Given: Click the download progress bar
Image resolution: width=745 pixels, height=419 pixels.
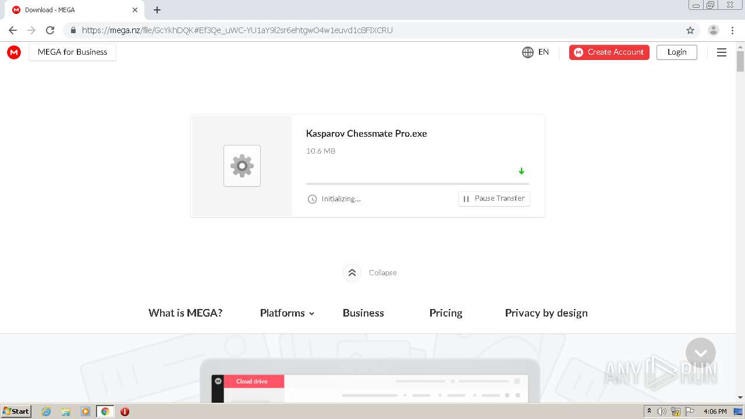Looking at the screenshot, I should tap(418, 184).
